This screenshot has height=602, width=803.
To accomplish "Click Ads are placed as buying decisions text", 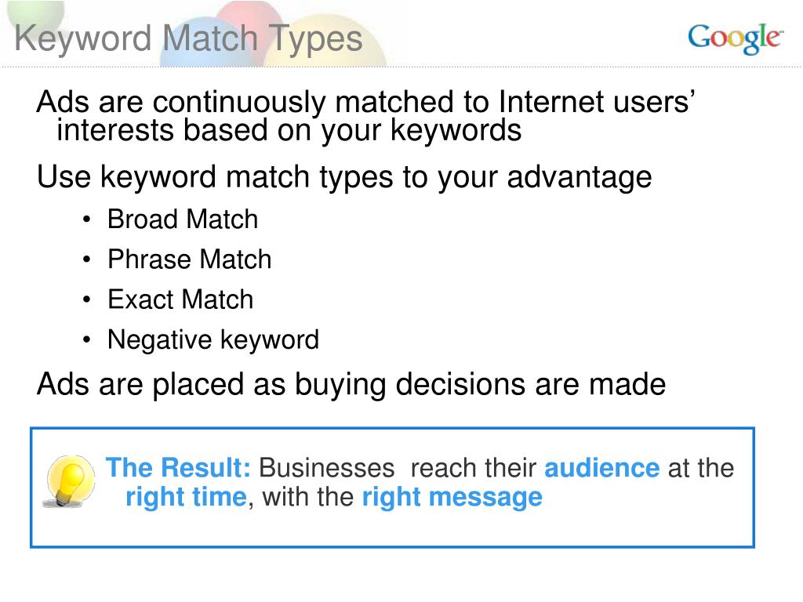I will point(351,384).
